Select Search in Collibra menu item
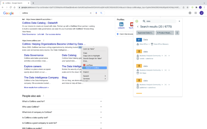The height and width of the screenshot is (129, 207). point(94,68)
